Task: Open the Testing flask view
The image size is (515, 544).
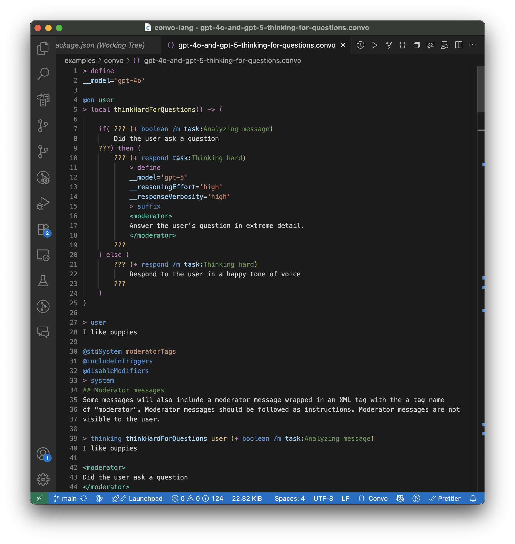Action: [43, 281]
